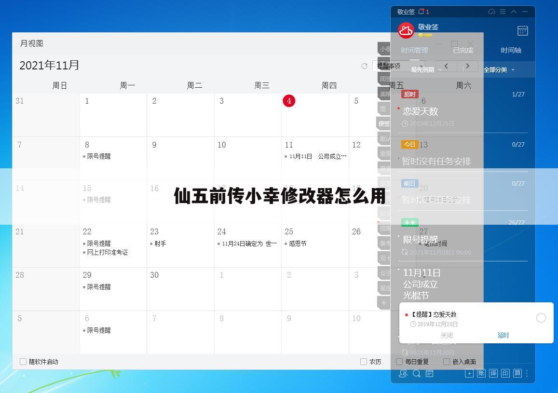Image resolution: width=558 pixels, height=393 pixels.
Task: Toggle the 农历 lunar calendar checkbox
Action: coord(364,362)
